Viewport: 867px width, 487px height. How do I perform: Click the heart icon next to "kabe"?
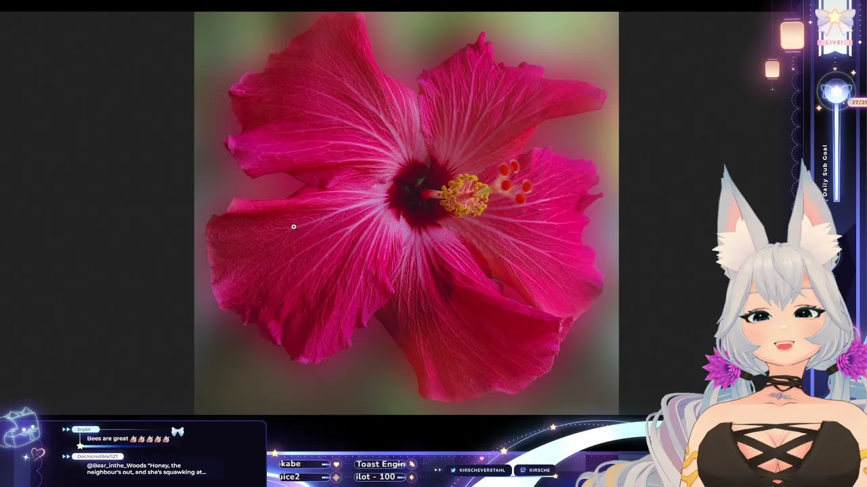tap(336, 464)
